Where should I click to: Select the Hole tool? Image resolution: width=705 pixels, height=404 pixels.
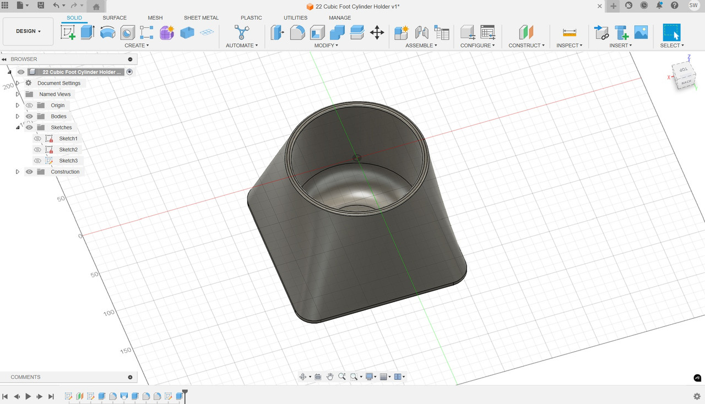click(127, 33)
